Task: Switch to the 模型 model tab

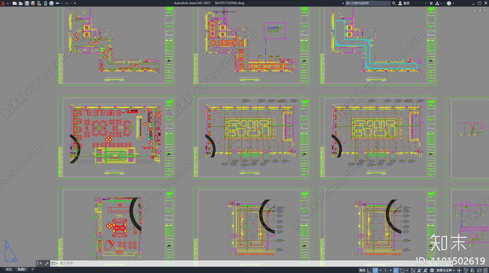Action: click(9, 269)
